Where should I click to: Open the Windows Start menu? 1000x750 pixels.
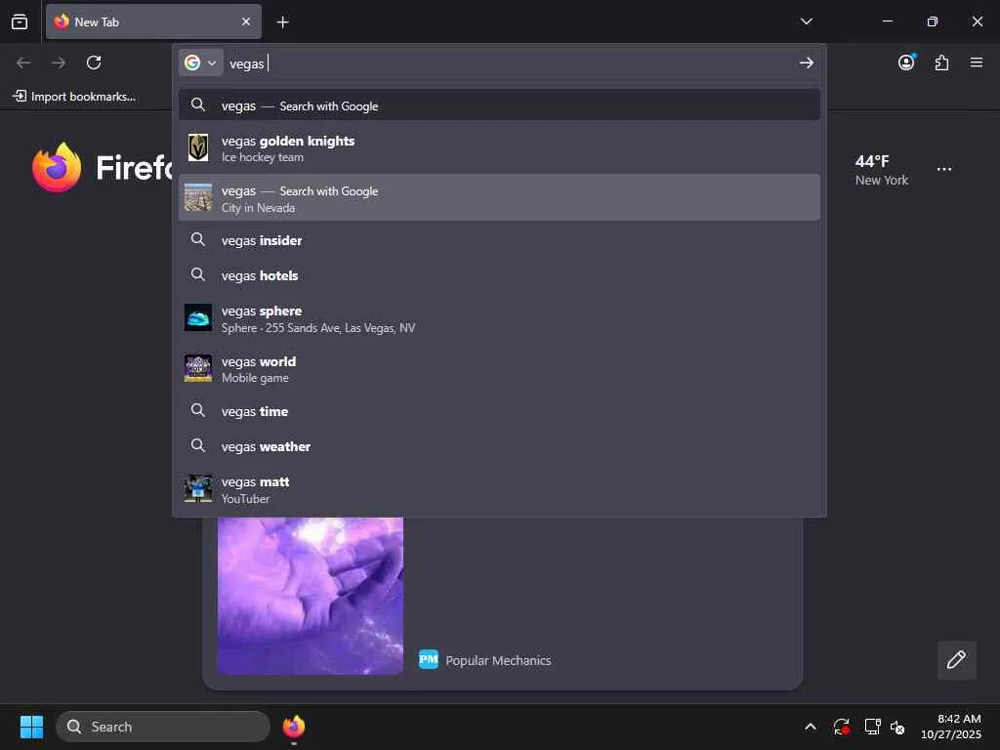tap(31, 727)
